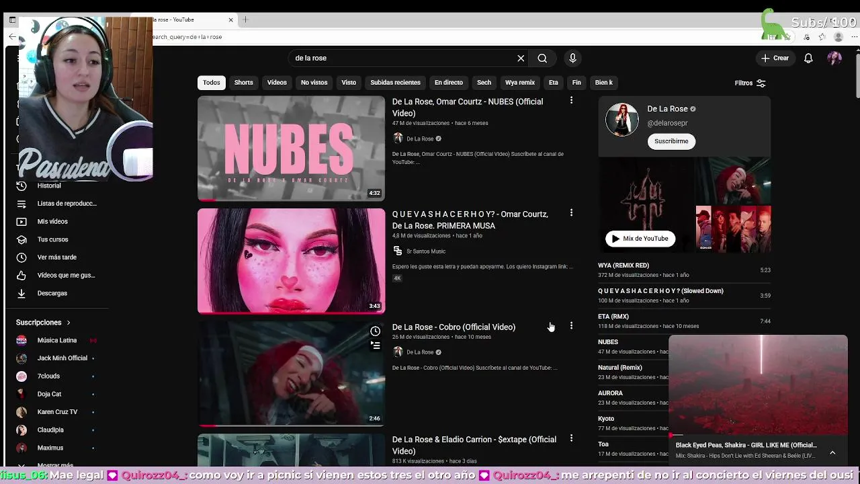Screen dimensions: 860x484
Task: Play ETA (RMX) track
Action: coord(684,321)
